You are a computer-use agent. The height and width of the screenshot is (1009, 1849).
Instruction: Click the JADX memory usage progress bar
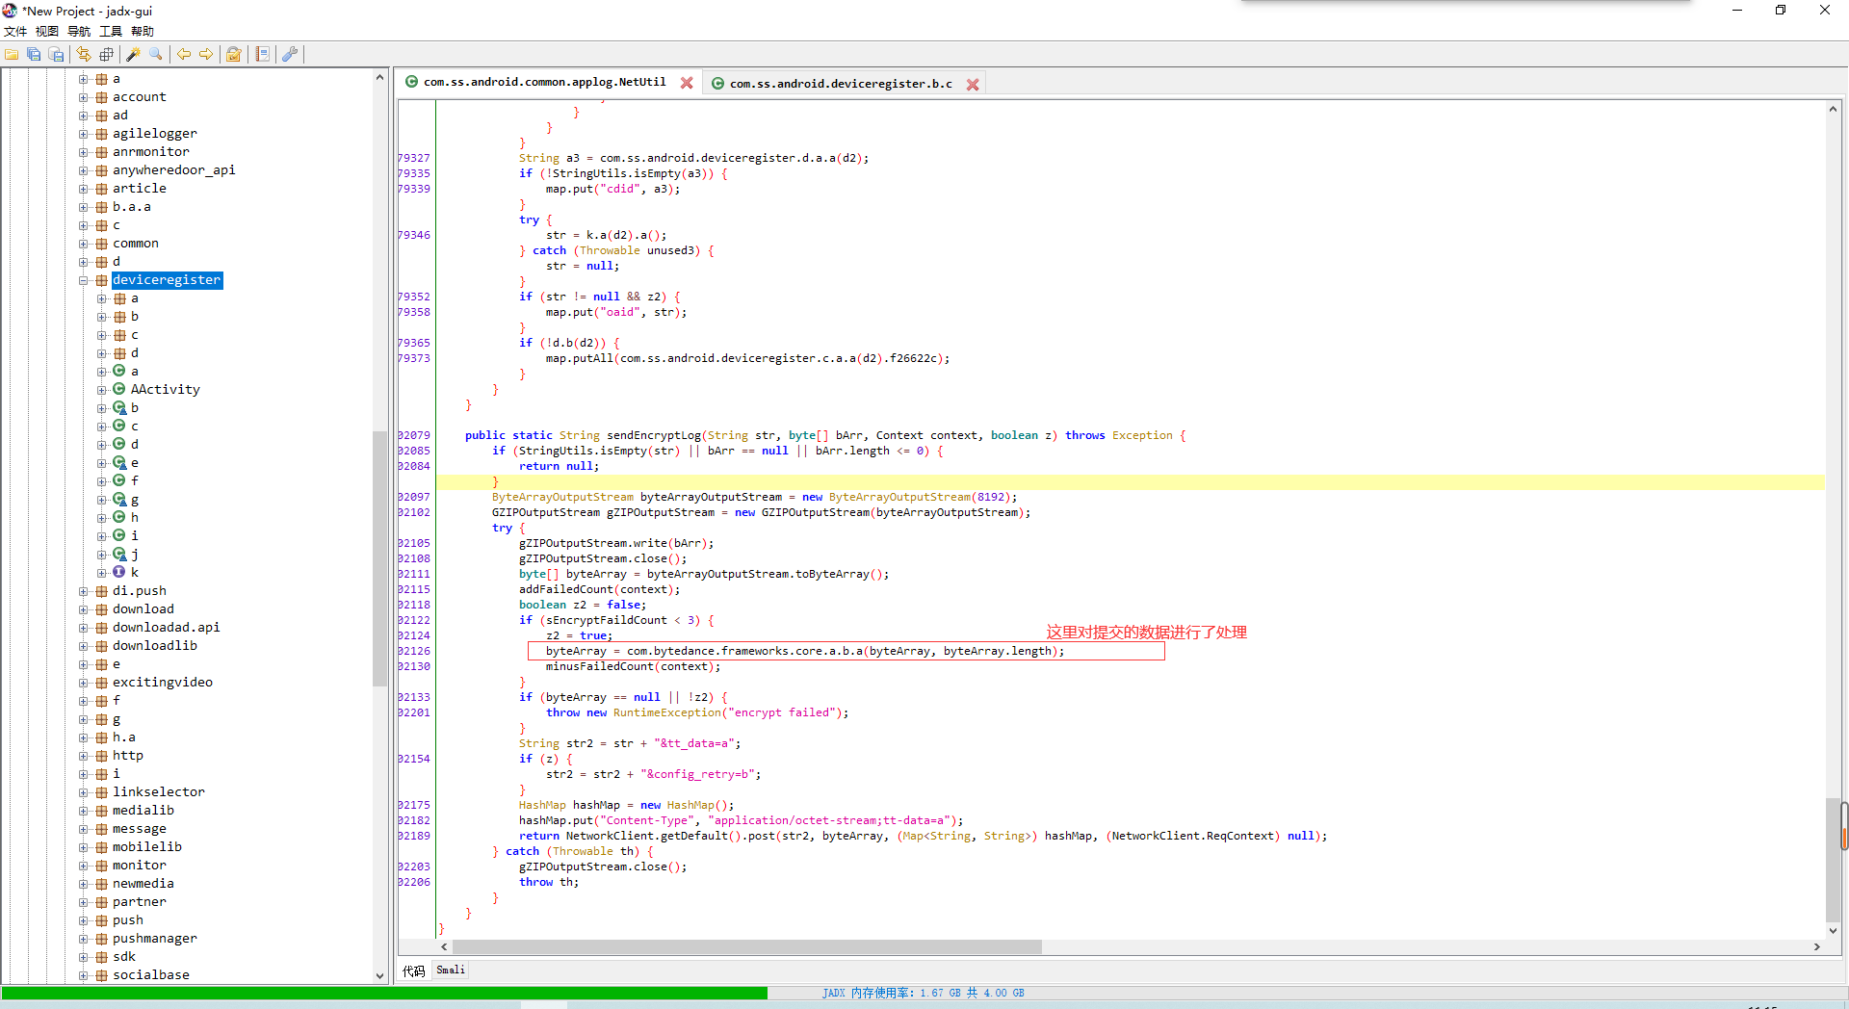(923, 993)
